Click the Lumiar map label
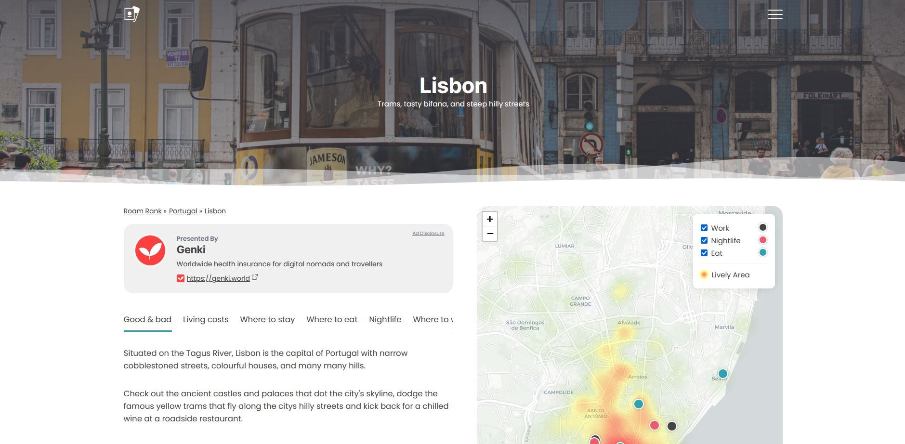Viewport: 905px width, 444px height. 564,246
